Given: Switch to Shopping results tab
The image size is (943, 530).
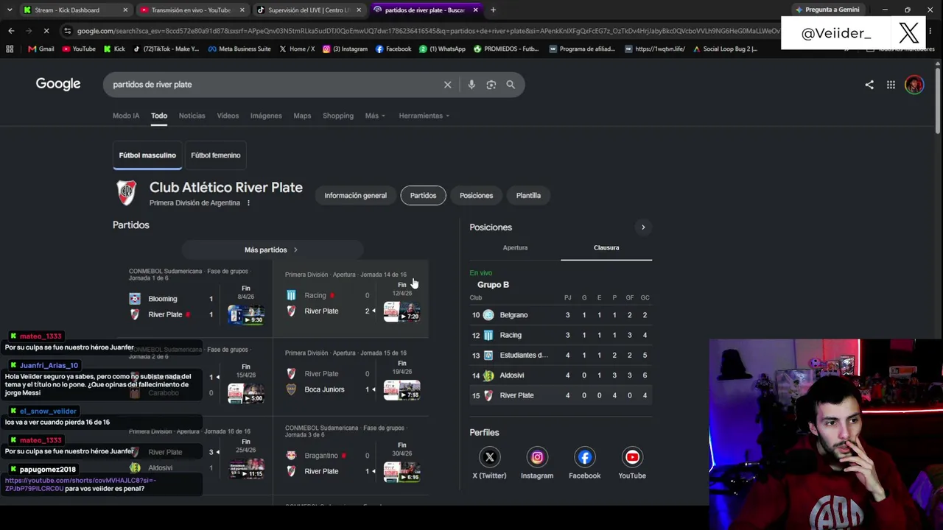Looking at the screenshot, I should pos(338,116).
